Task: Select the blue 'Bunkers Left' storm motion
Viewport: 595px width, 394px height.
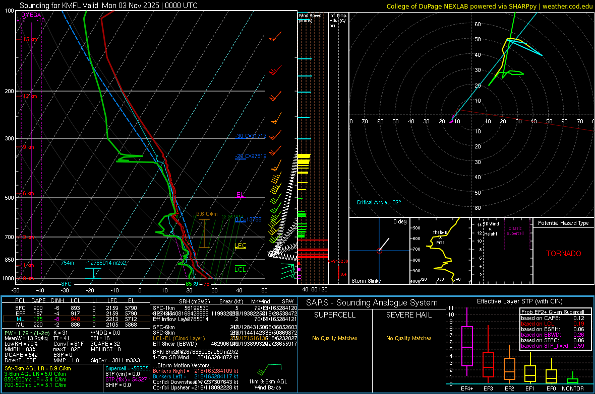Action: (x=196, y=376)
